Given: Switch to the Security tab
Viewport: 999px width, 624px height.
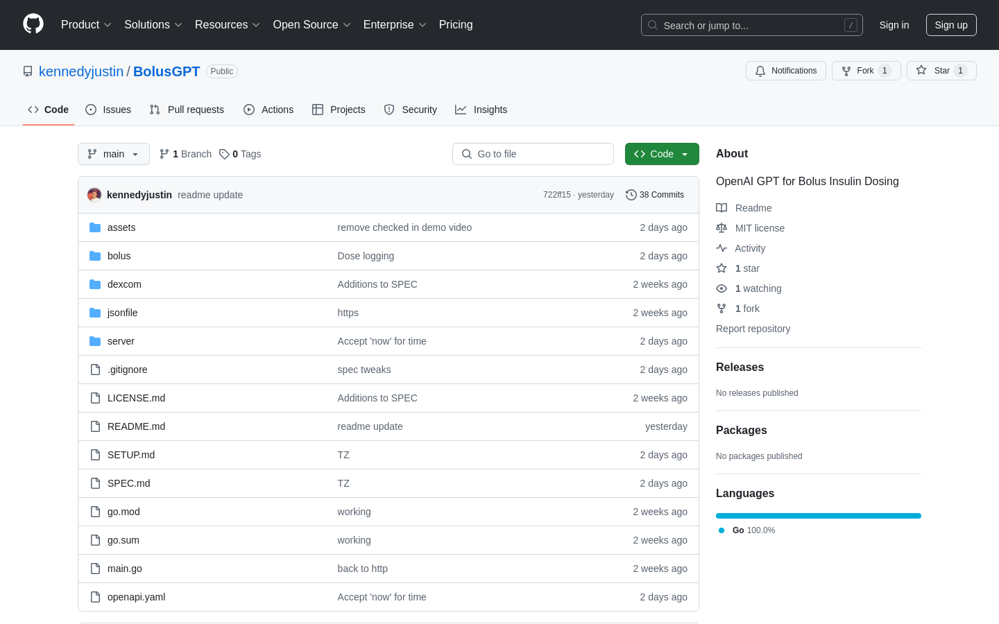Looking at the screenshot, I should click(x=411, y=110).
